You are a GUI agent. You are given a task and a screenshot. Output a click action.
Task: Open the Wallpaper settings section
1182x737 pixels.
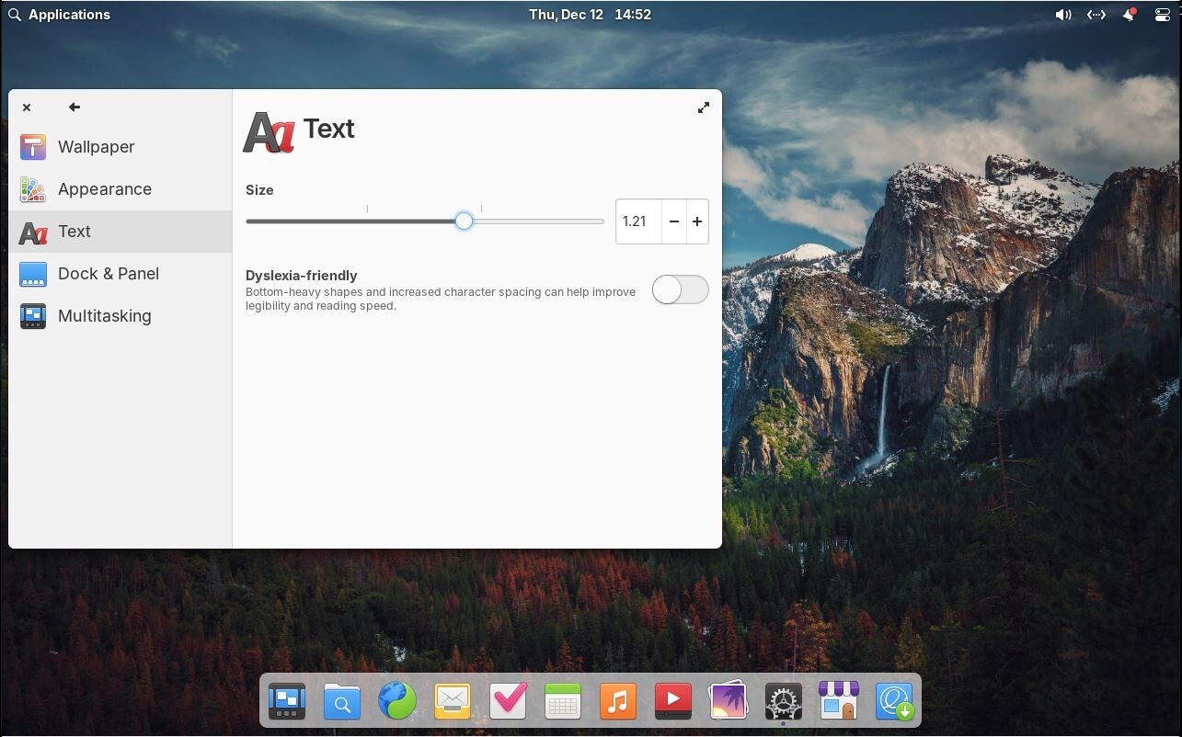(120, 147)
